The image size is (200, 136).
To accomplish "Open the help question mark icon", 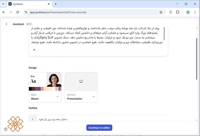I will click(6, 129).
